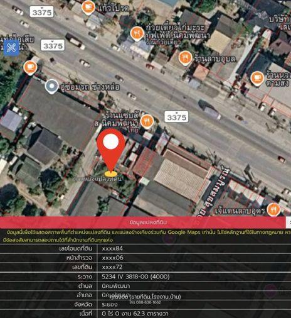Select the noodle shop ก๋วยเตี๋ยวไก่มะระ marker
Image resolution: width=291 pixels, height=318 pixels.
point(137,34)
